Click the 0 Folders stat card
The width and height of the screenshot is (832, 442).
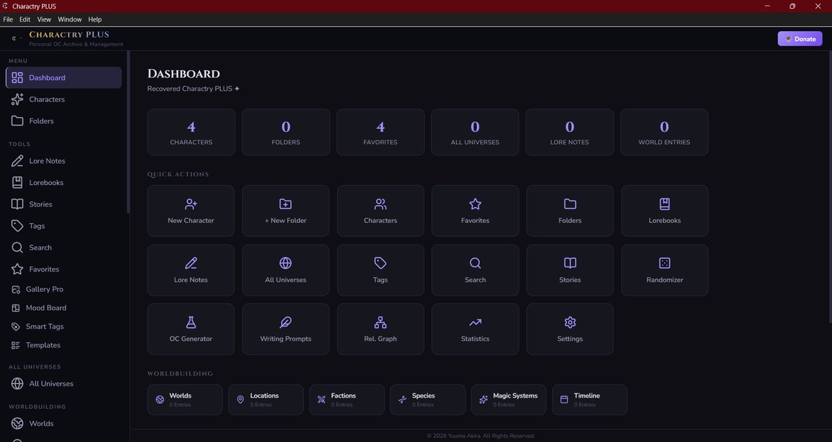pos(286,132)
